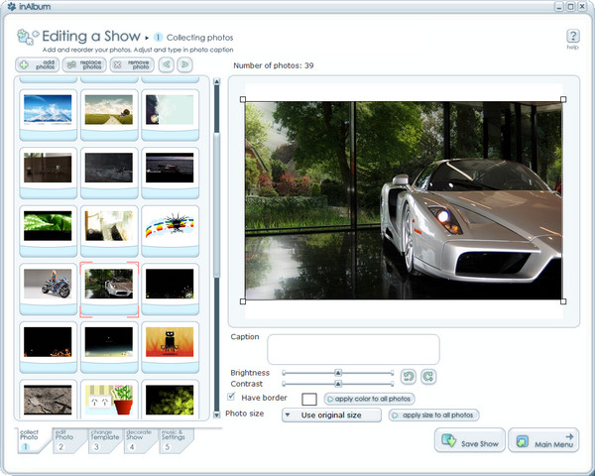The image size is (595, 476).
Task: Rotate photo counterclockwise
Action: tap(409, 377)
